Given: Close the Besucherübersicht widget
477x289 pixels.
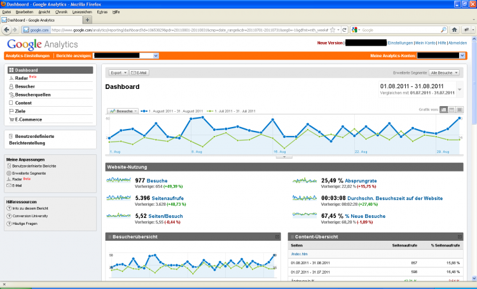Looking at the screenshot, I should [x=277, y=237].
